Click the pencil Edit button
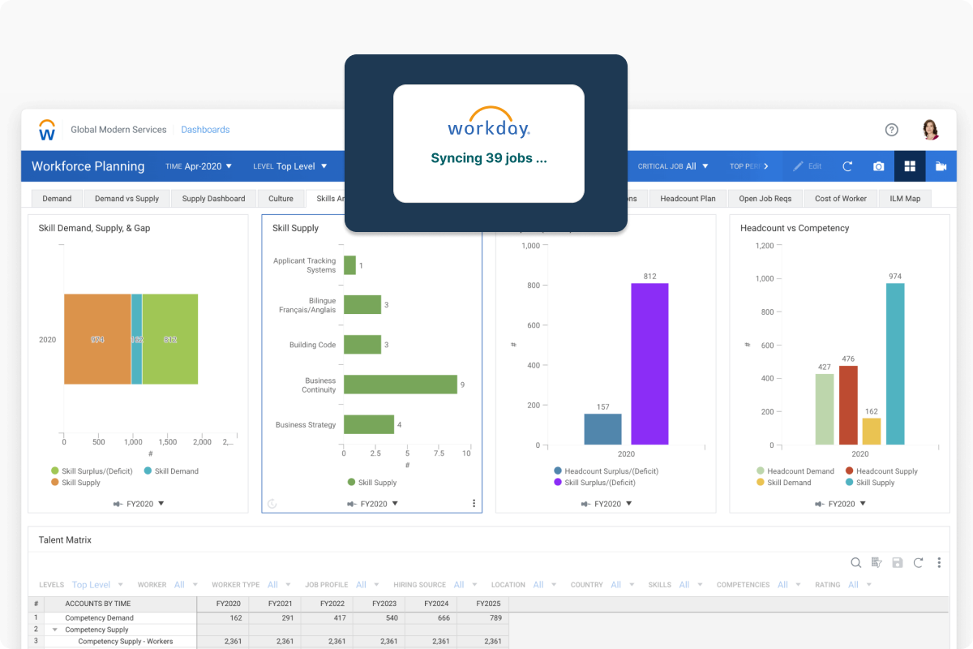The width and height of the screenshot is (973, 649). [x=807, y=166]
